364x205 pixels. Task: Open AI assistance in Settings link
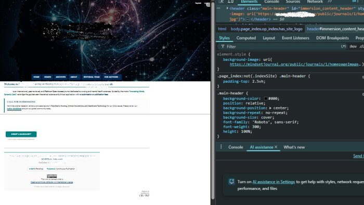pyautogui.click(x=274, y=182)
